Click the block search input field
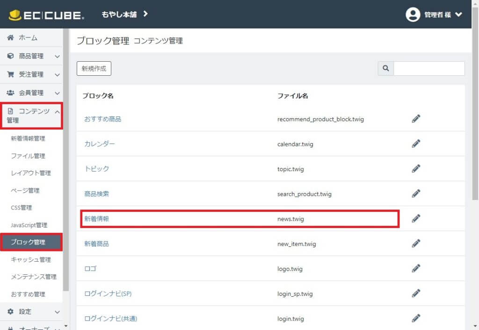479x330 pixels. [429, 68]
